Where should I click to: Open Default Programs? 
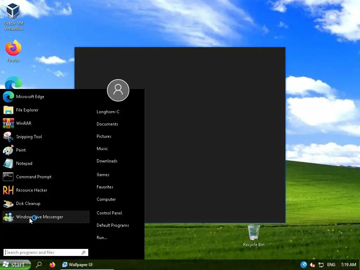coord(112,225)
